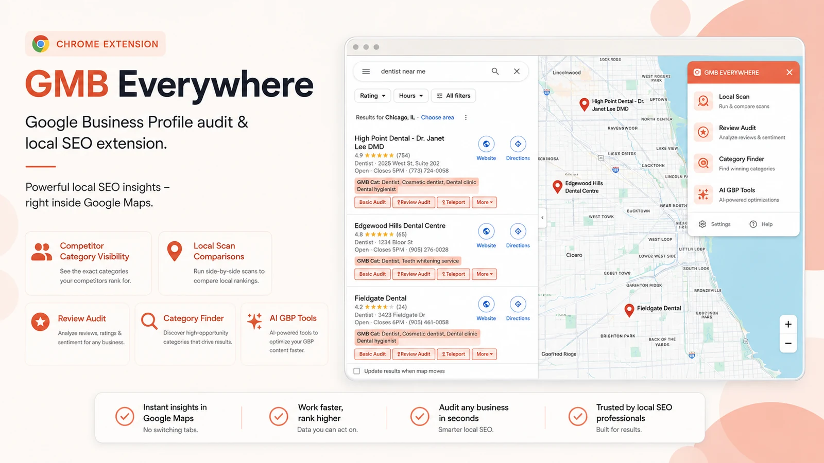Open Review Audit in extension panel
This screenshot has height=463, width=824.
tap(744, 132)
